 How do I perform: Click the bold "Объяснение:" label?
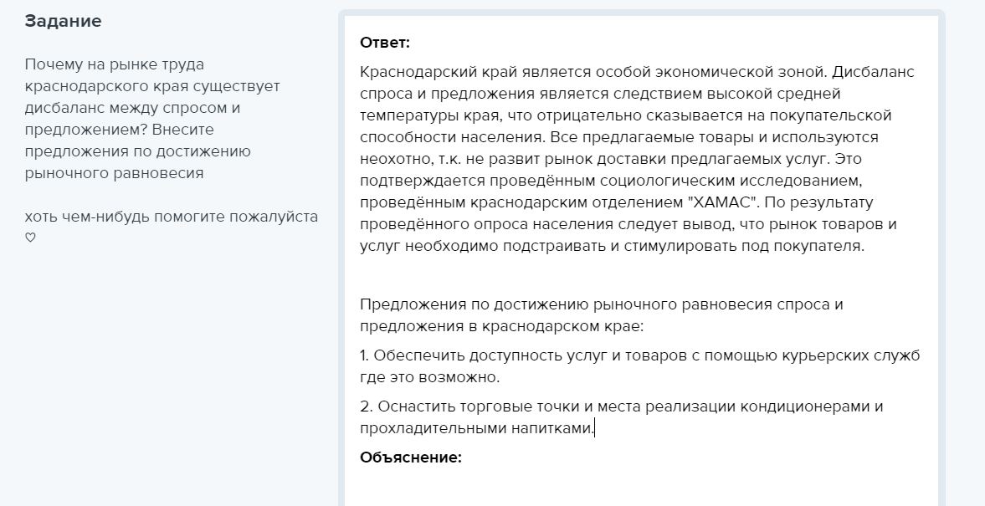click(x=410, y=457)
